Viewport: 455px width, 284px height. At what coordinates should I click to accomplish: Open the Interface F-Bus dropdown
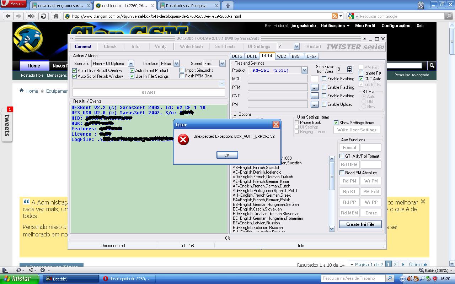176,64
